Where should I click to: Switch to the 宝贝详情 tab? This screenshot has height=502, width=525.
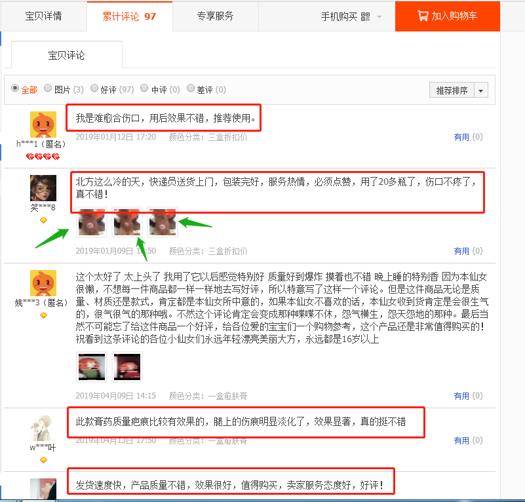coord(43,16)
